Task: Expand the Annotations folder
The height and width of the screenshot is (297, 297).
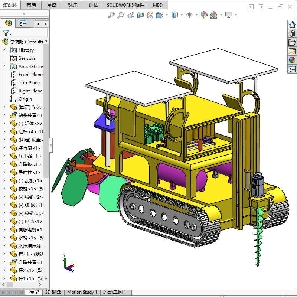Action: coord(4,66)
